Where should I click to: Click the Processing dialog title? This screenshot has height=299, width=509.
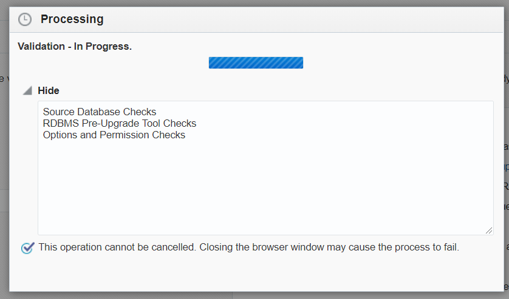click(x=72, y=19)
